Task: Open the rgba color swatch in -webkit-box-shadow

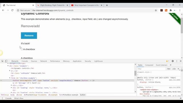Action: click(x=153, y=92)
